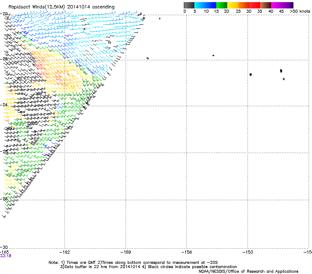Click the title 'Rapidsact Winds(12.5KM) 20141014 ascending'
Viewport: 312px width, 274px height.
click(x=62, y=7)
